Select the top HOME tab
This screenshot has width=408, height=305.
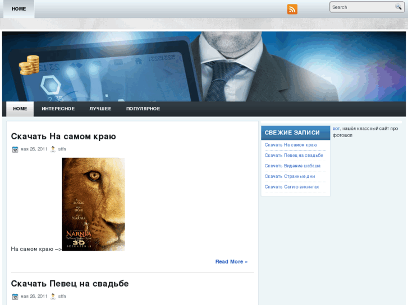pos(19,9)
